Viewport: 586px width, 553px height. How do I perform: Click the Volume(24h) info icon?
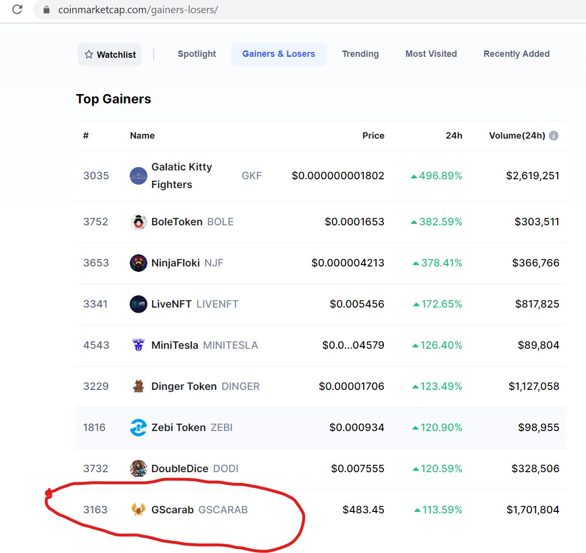pyautogui.click(x=554, y=136)
